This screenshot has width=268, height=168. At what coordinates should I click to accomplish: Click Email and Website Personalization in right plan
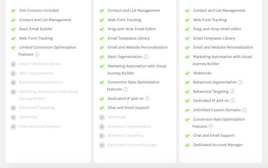223,47
